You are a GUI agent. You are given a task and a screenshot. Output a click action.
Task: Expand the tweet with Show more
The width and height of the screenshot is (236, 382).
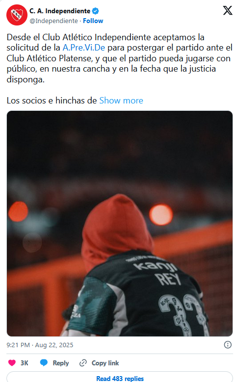pyautogui.click(x=121, y=101)
